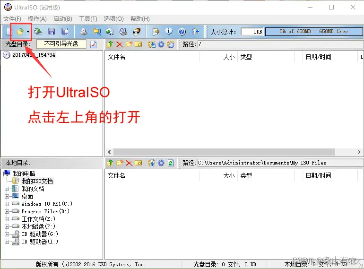Open the 帮助(H) menu
The image size is (364, 269).
point(140,19)
